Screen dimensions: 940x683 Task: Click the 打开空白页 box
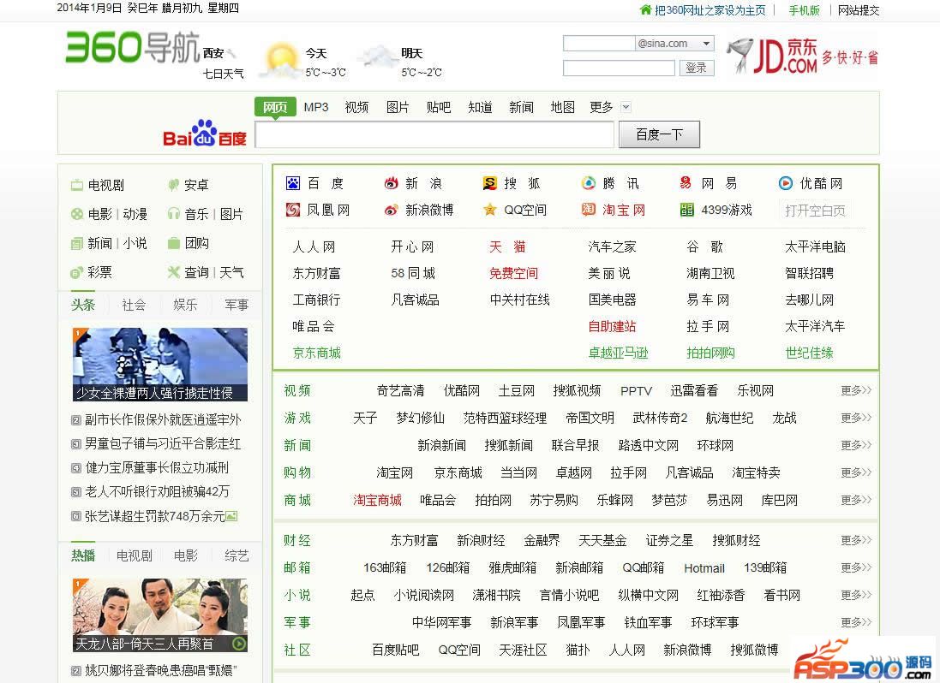[815, 210]
